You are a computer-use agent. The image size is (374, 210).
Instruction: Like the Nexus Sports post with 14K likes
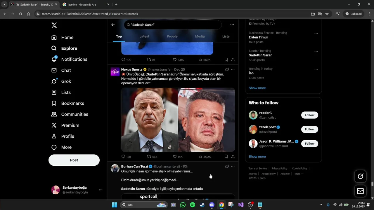click(x=178, y=157)
